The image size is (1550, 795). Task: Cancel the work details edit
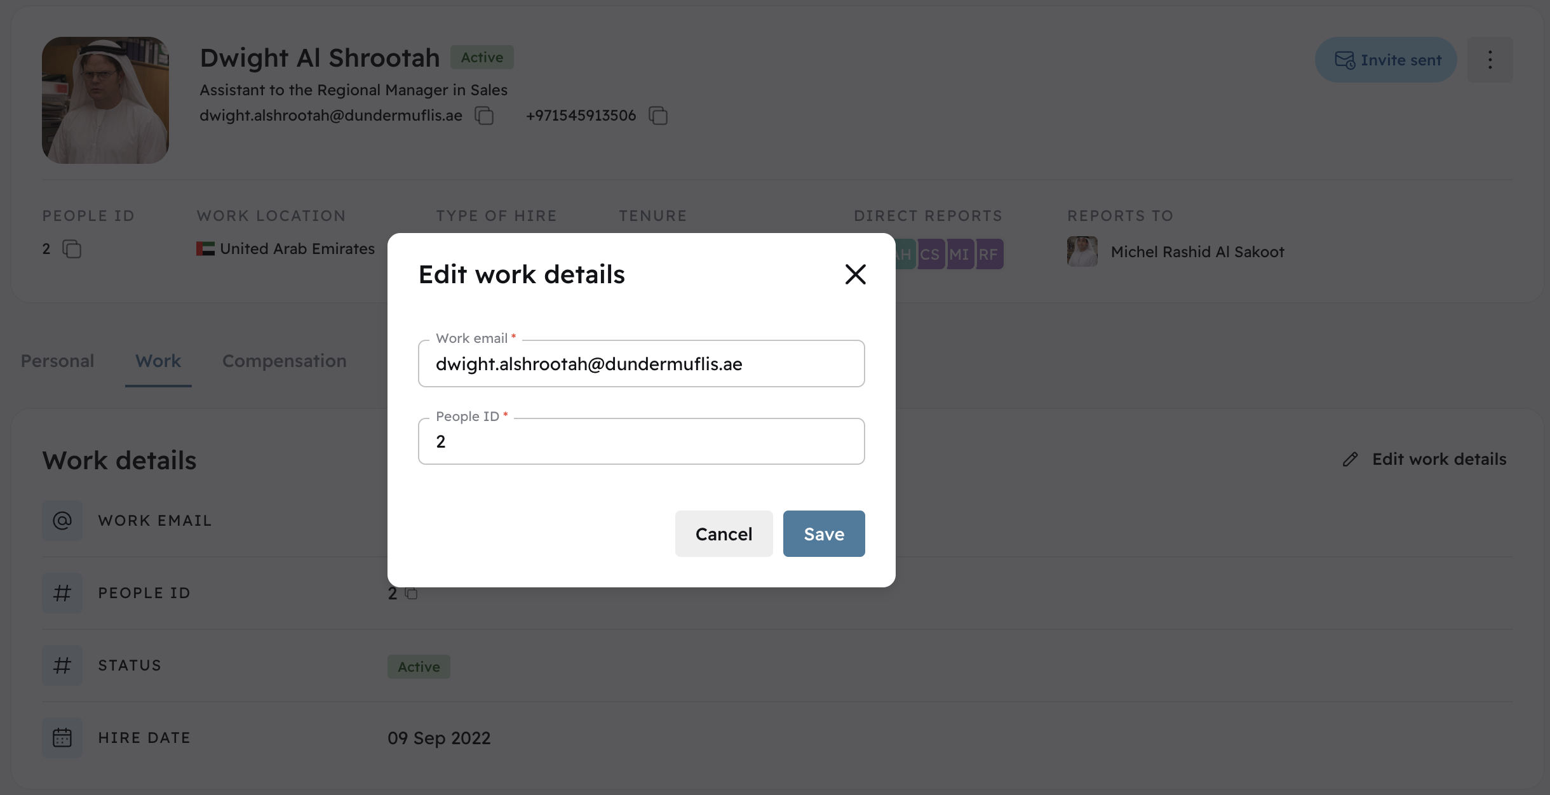[x=724, y=534]
